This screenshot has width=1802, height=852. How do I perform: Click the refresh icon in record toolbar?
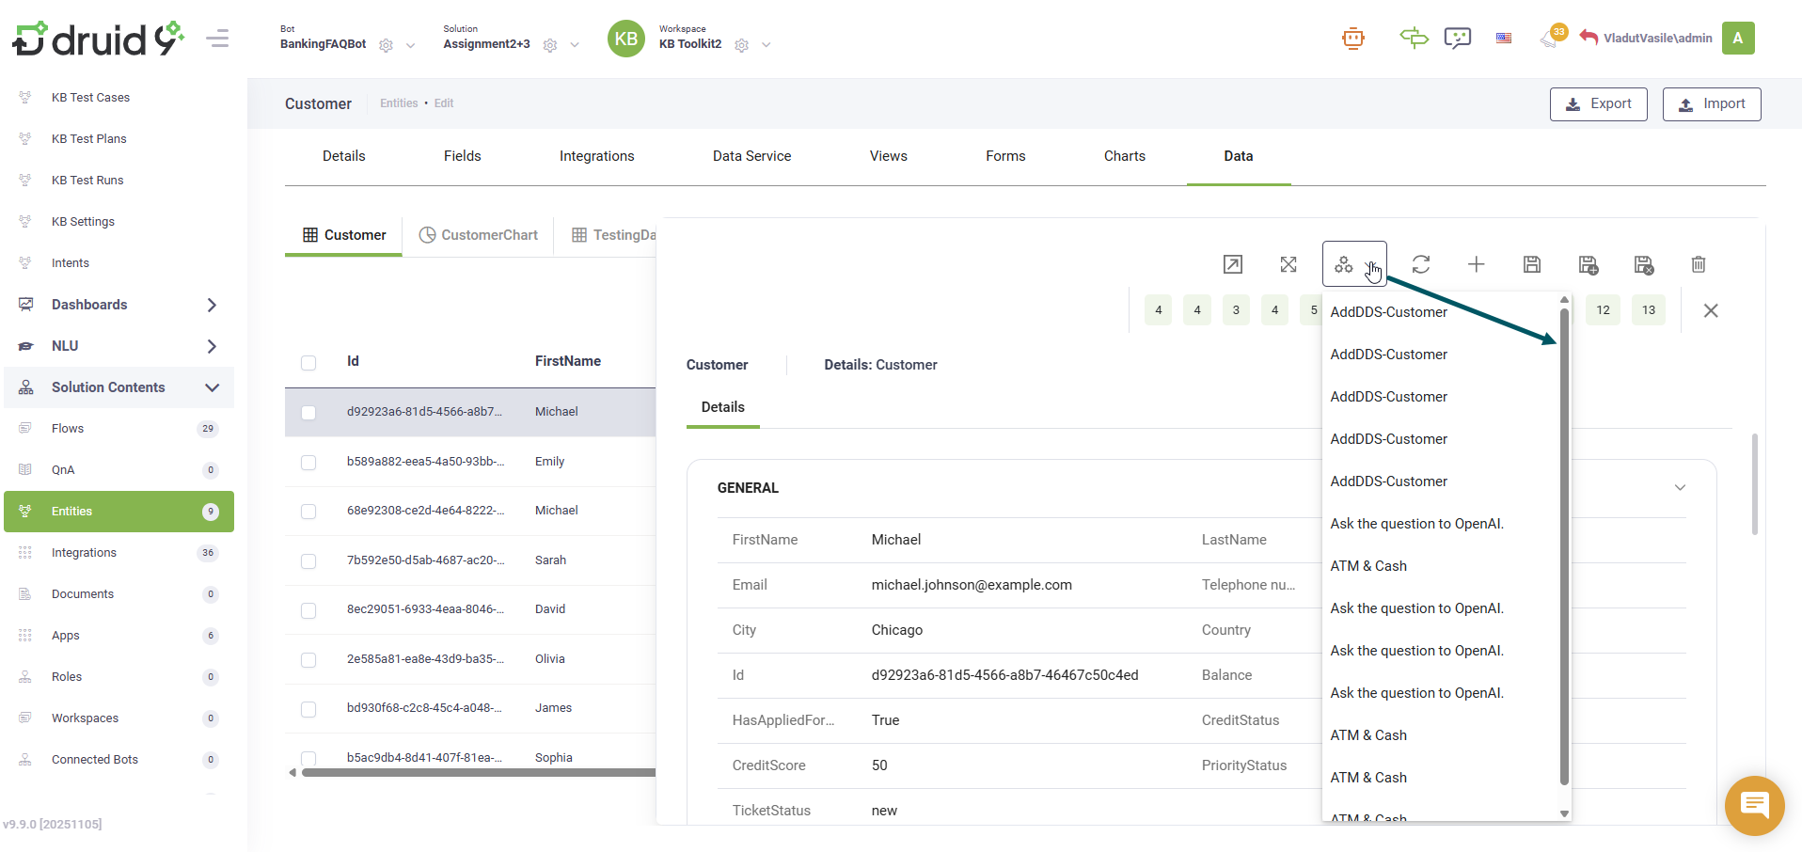pyautogui.click(x=1420, y=264)
